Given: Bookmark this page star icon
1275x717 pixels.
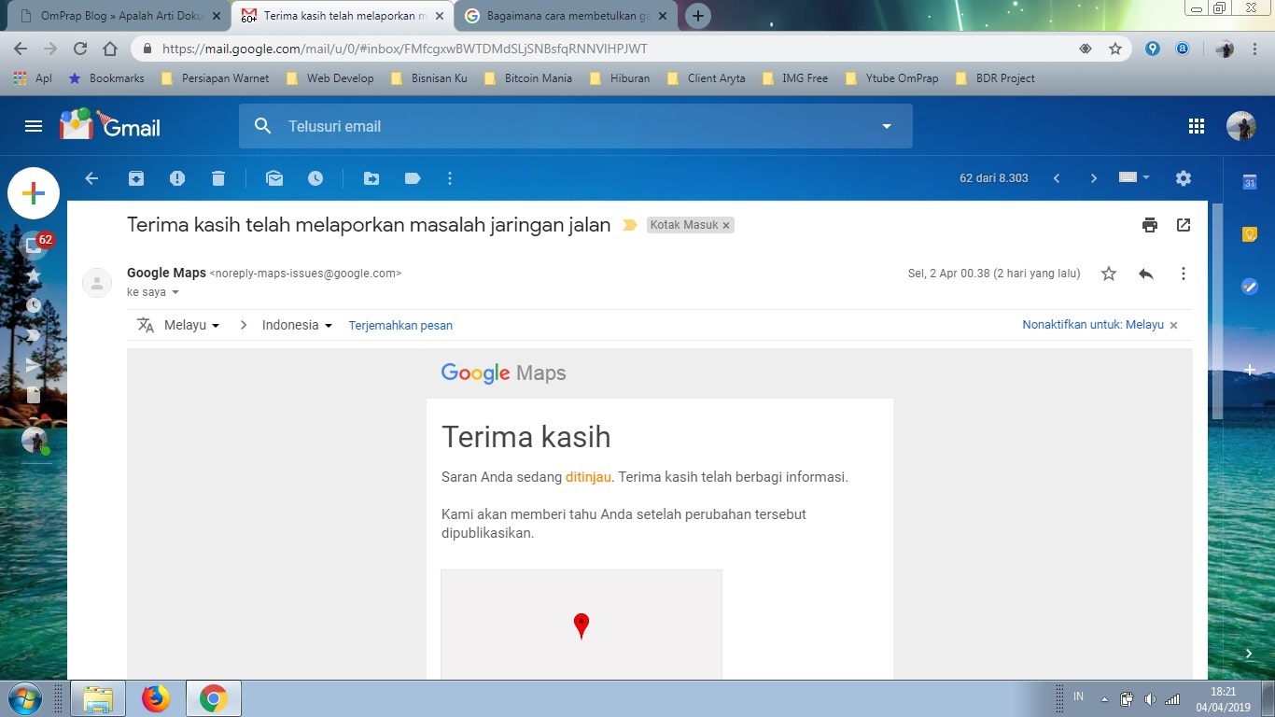Looking at the screenshot, I should [1115, 49].
